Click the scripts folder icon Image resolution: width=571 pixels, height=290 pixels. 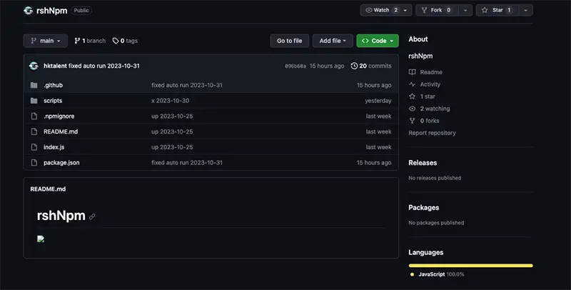[34, 101]
